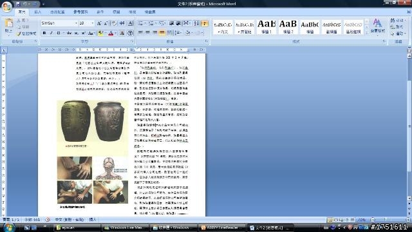The height and width of the screenshot is (232, 412).
Task: Click the Paste clipboard icon
Action: tap(8, 23)
